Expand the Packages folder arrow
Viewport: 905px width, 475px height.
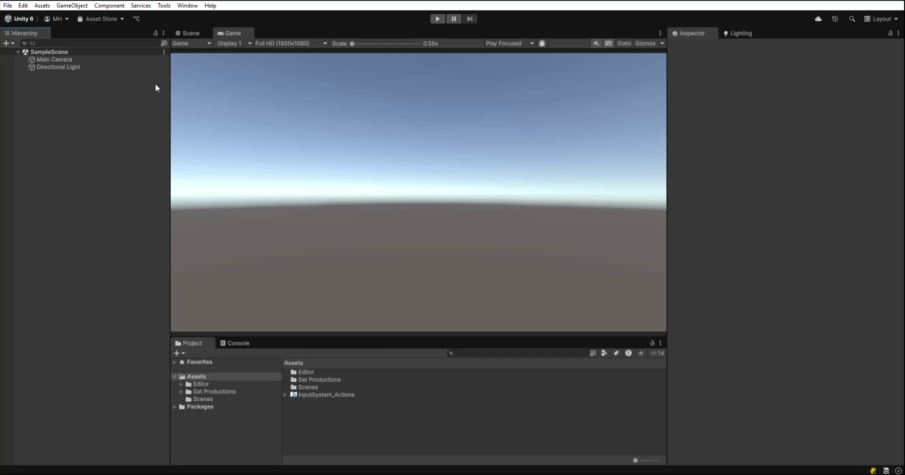[175, 407]
